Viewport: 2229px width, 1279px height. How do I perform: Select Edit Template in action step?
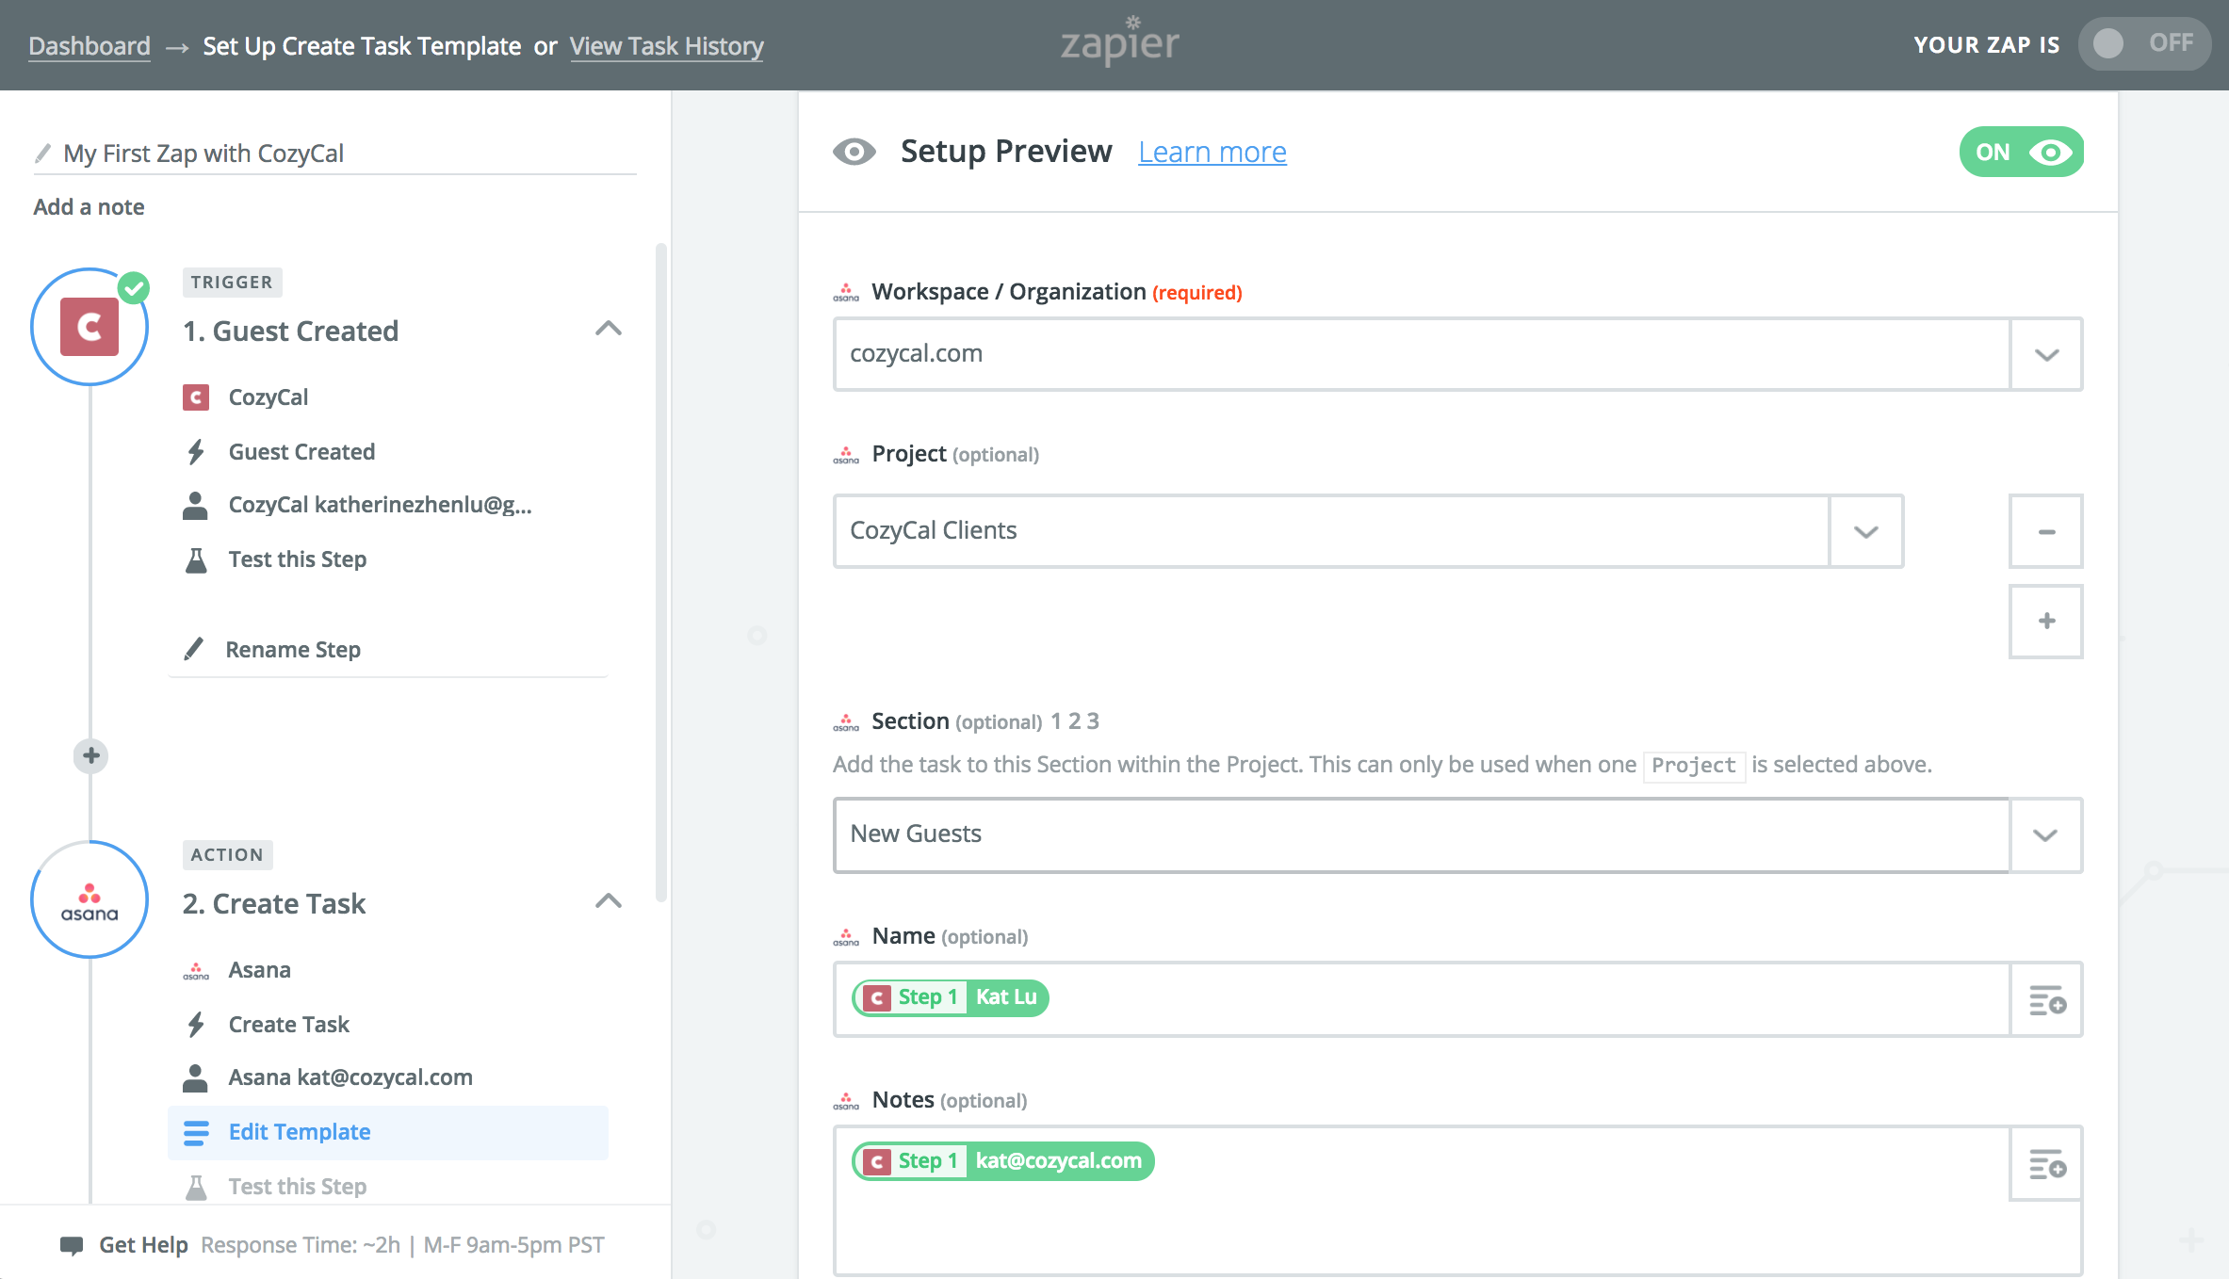pos(300,1132)
